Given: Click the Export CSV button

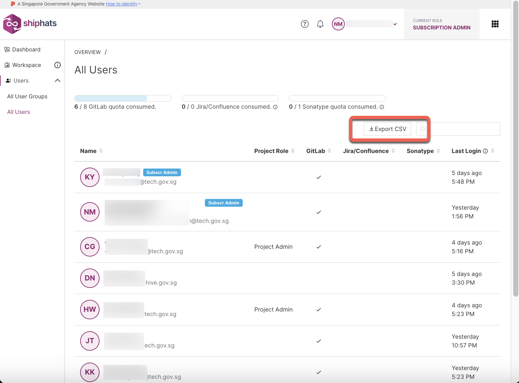Looking at the screenshot, I should point(387,129).
